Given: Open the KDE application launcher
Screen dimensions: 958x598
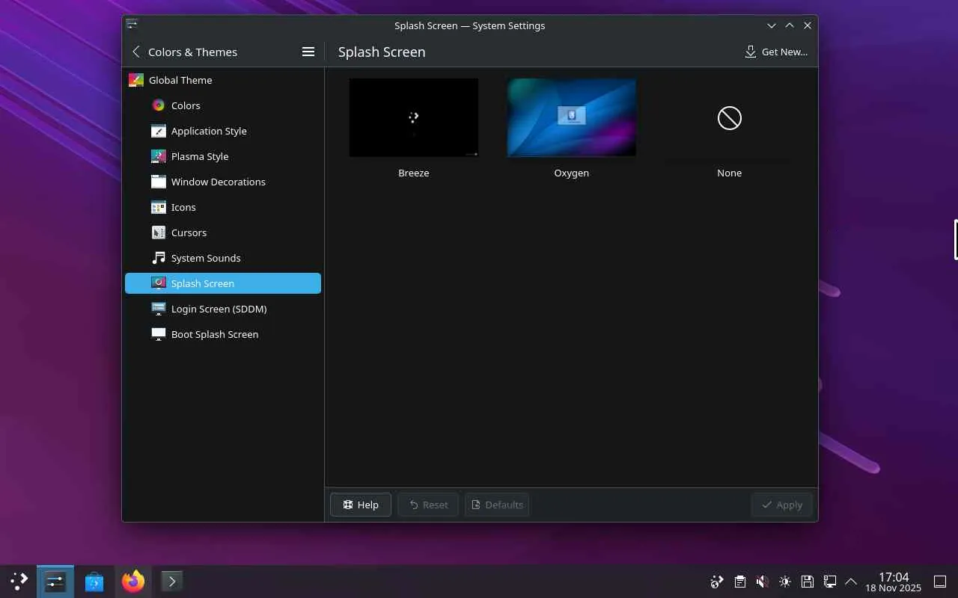Looking at the screenshot, I should 19,582.
